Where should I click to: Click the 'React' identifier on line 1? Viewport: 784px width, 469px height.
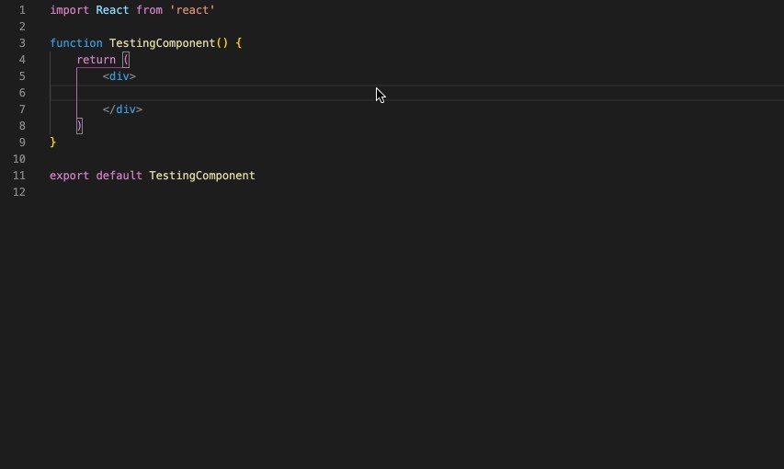tap(112, 10)
